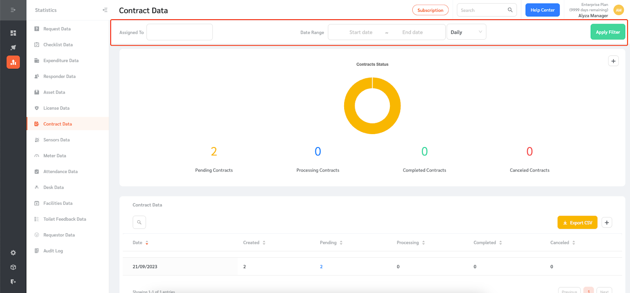The height and width of the screenshot is (293, 630).
Task: Click the Audit Log icon
Action: click(x=37, y=251)
